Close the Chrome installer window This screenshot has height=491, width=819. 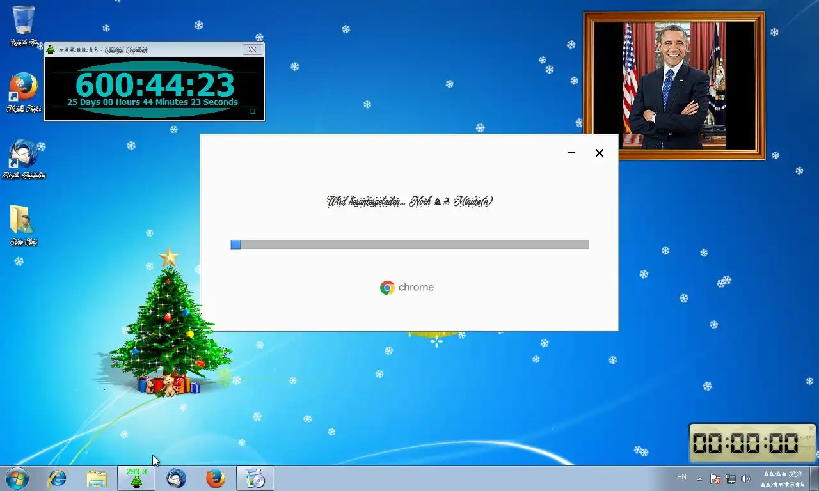click(600, 153)
